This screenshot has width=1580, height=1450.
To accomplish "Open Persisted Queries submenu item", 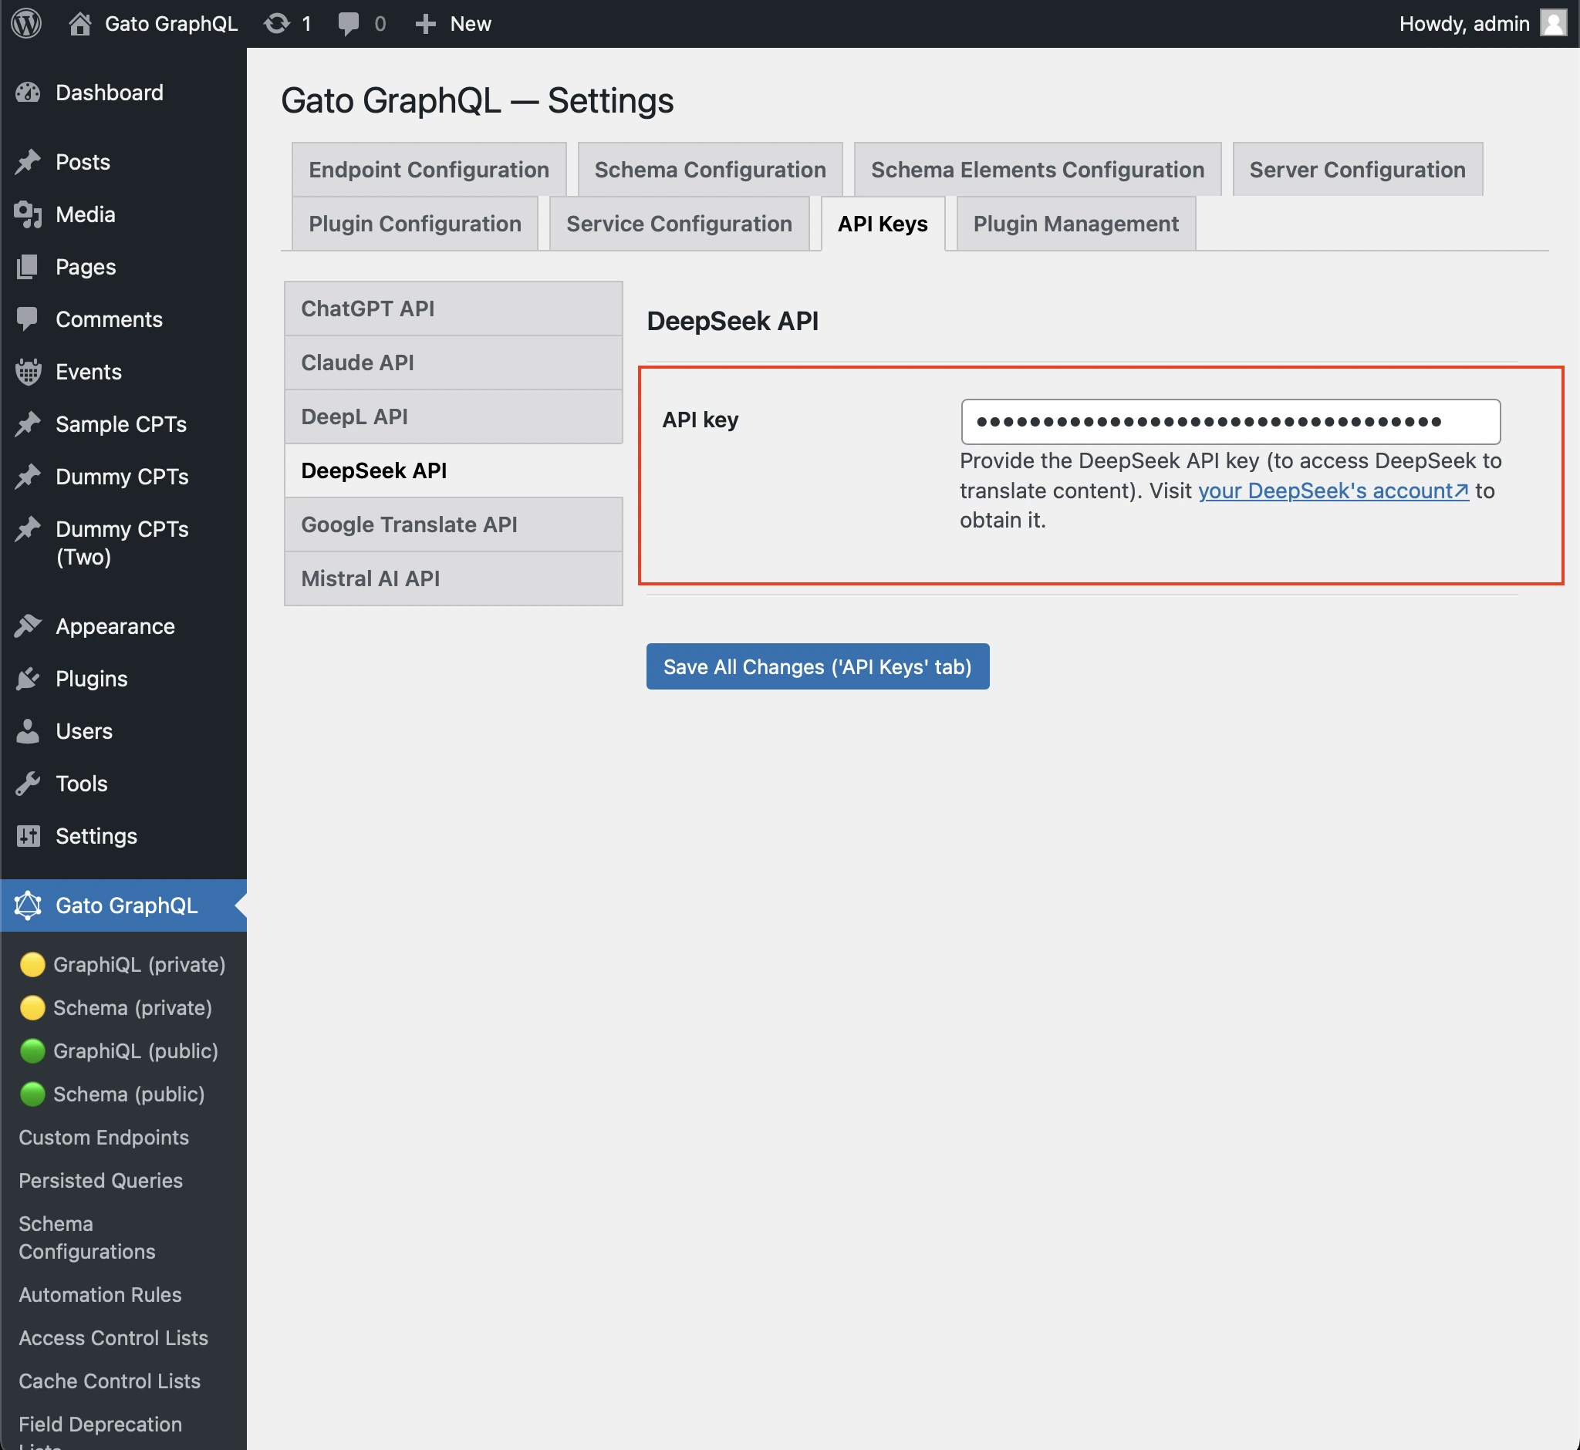I will 100,1180.
